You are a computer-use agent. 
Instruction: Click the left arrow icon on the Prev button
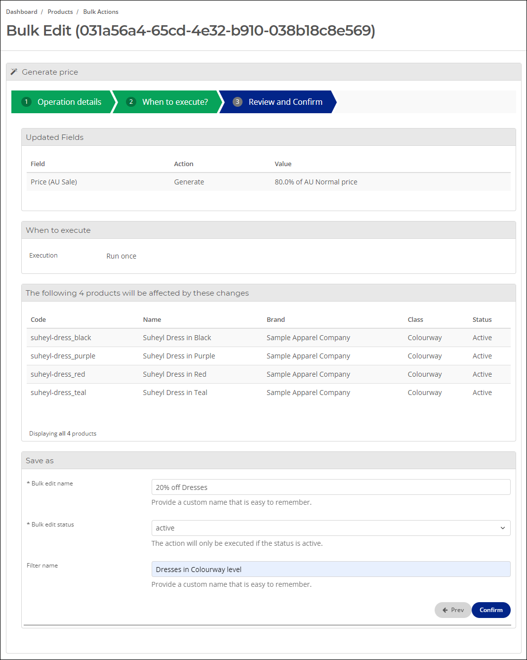(x=445, y=610)
